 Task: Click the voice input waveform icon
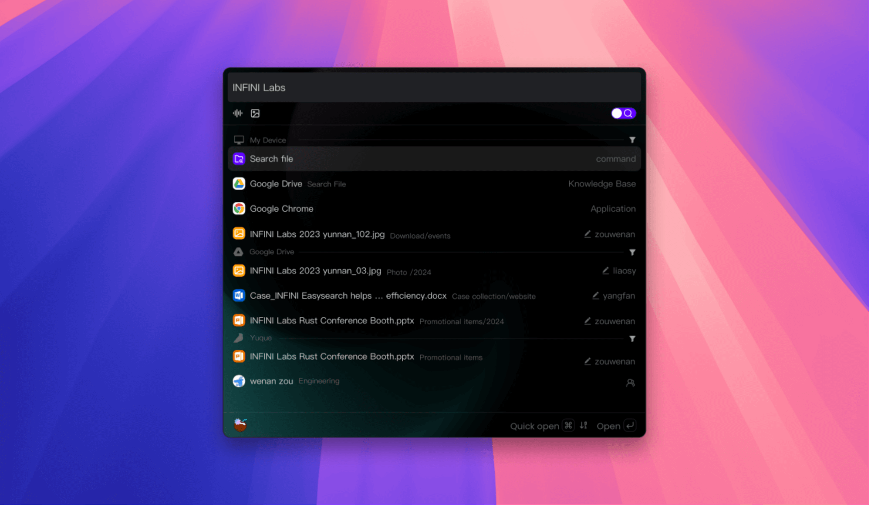237,113
